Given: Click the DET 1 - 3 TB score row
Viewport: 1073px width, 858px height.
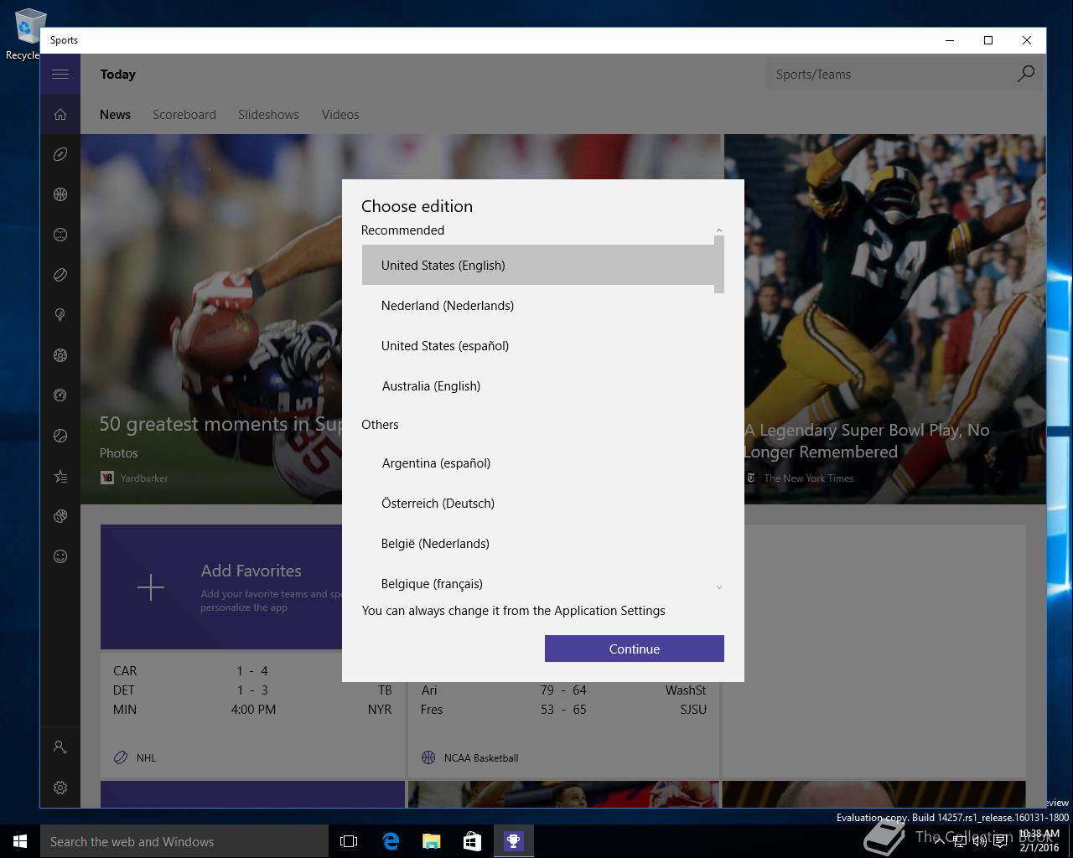Looking at the screenshot, I should click(252, 690).
